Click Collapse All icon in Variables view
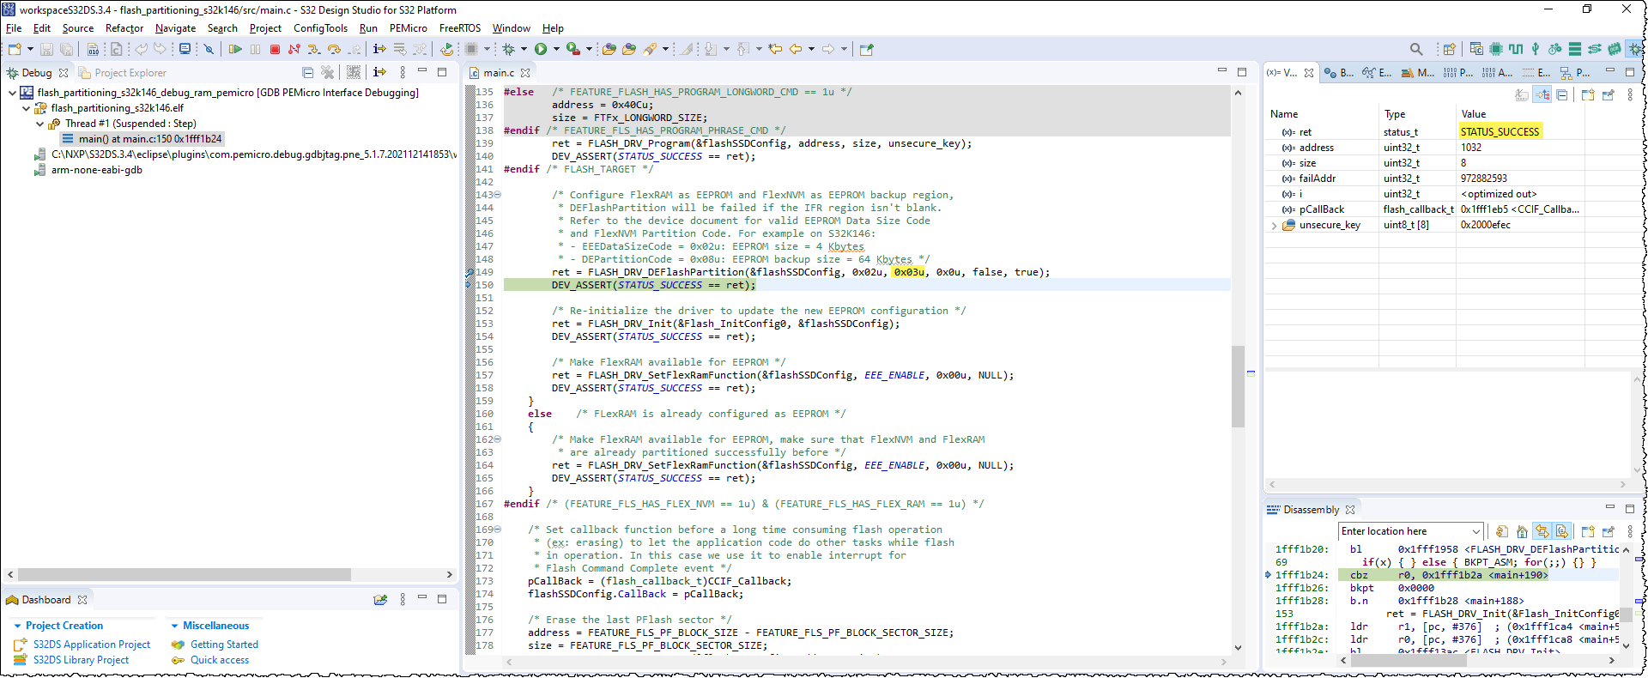This screenshot has width=1648, height=678. click(1561, 95)
